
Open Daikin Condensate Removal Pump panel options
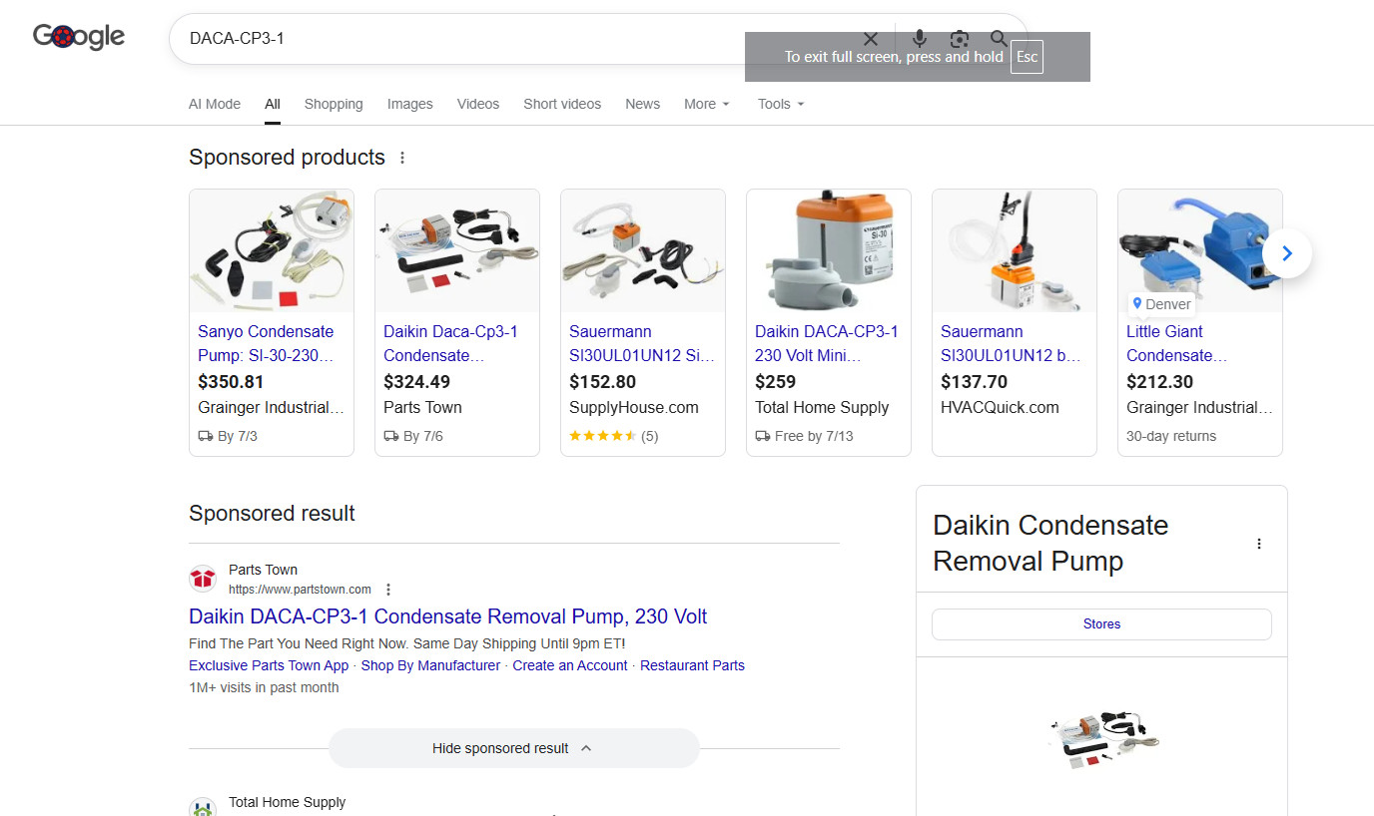click(x=1259, y=544)
